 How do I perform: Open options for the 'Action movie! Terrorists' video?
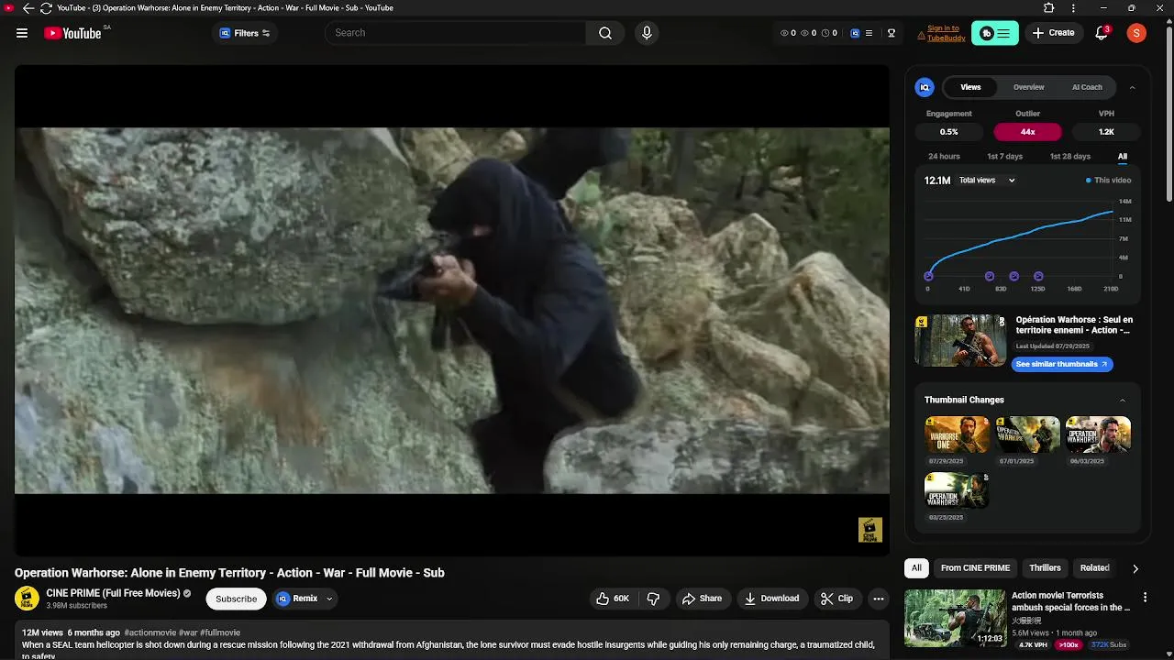(1145, 598)
